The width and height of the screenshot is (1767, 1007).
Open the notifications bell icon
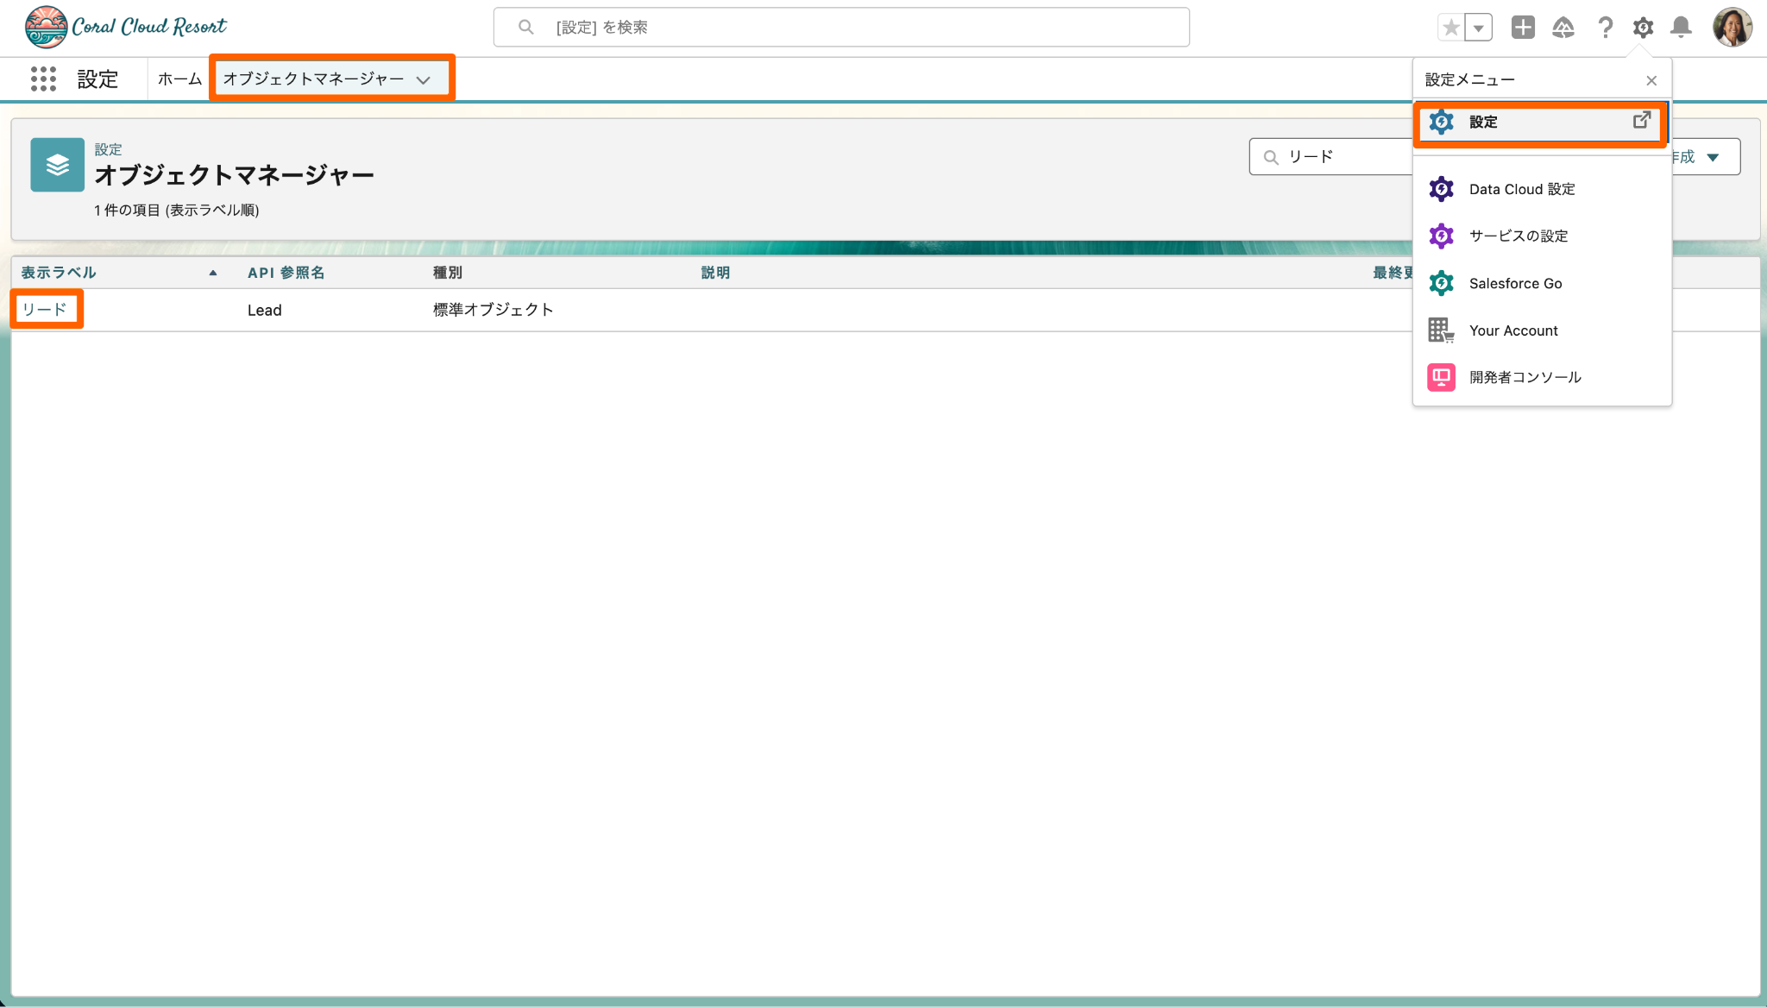tap(1681, 28)
